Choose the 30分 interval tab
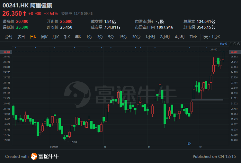Screen dimensions: 241x163 point(136,37)
